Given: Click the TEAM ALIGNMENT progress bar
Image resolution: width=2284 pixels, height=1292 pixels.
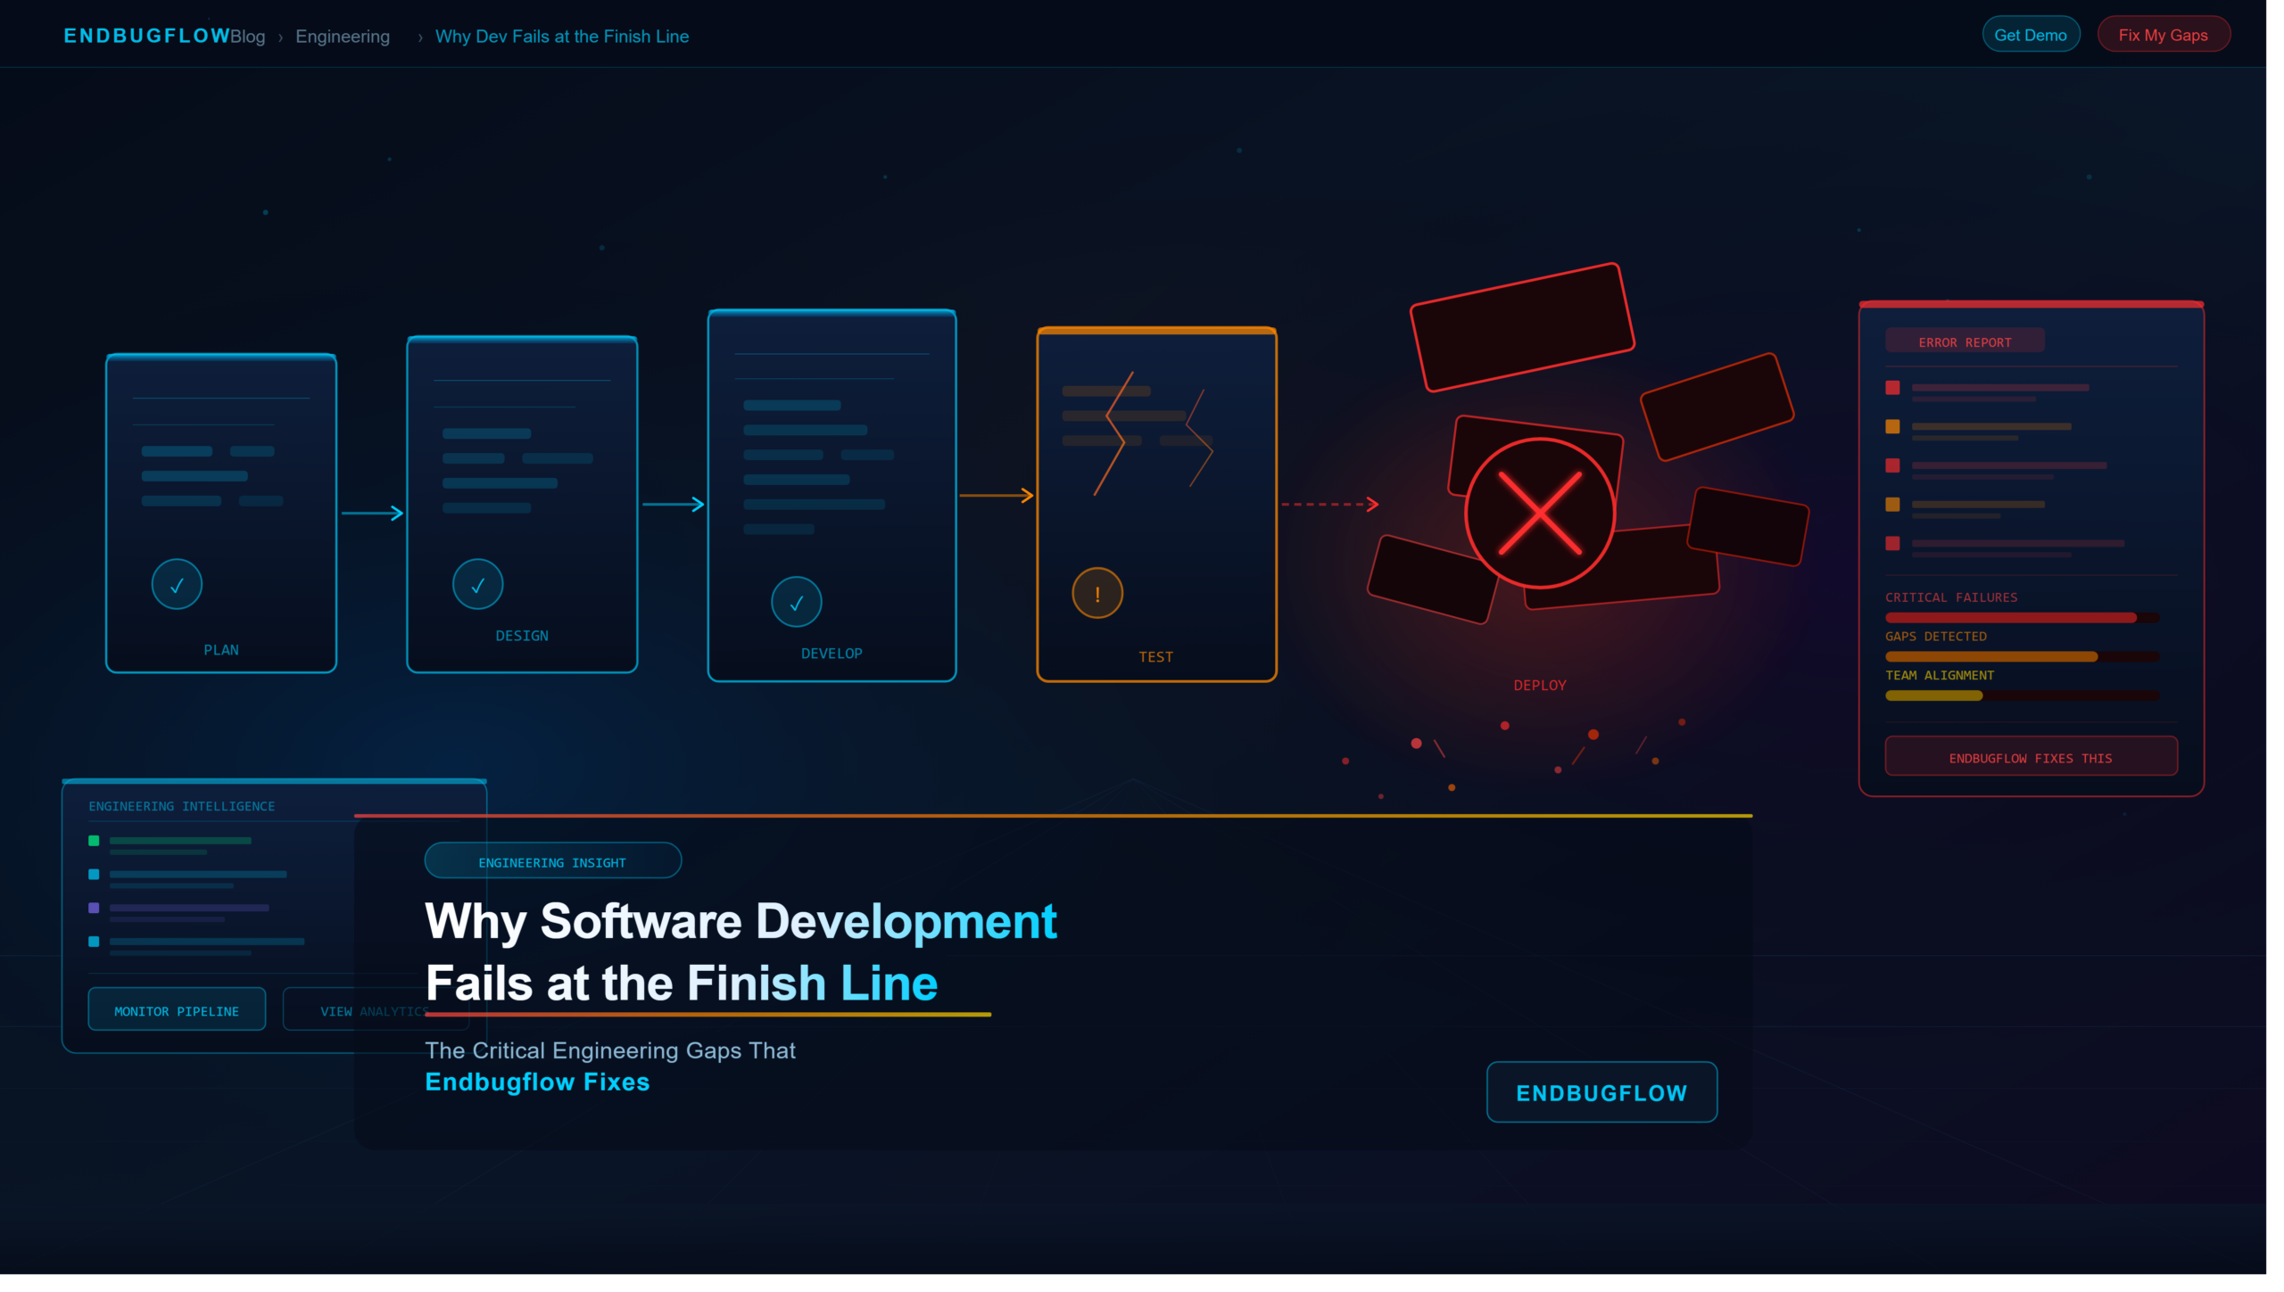Looking at the screenshot, I should [x=2022, y=695].
